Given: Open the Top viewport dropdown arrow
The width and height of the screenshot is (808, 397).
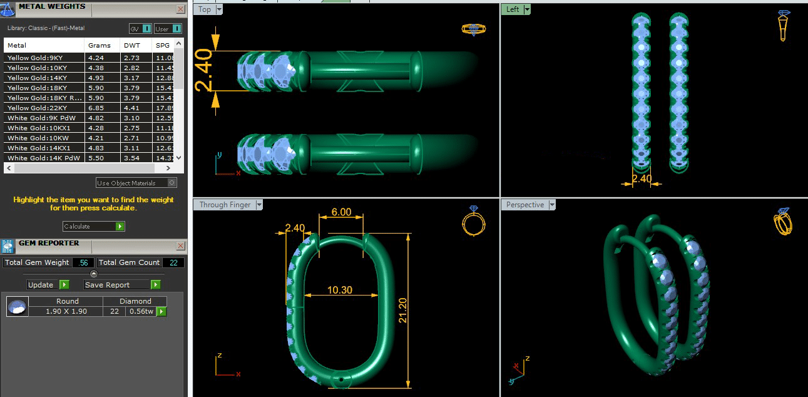Looking at the screenshot, I should 219,9.
